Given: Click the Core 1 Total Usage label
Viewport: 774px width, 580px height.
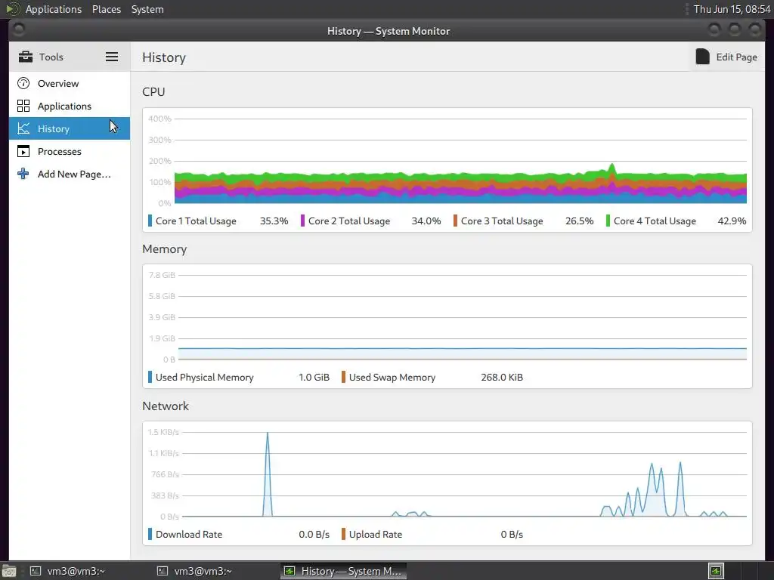Looking at the screenshot, I should tap(196, 221).
